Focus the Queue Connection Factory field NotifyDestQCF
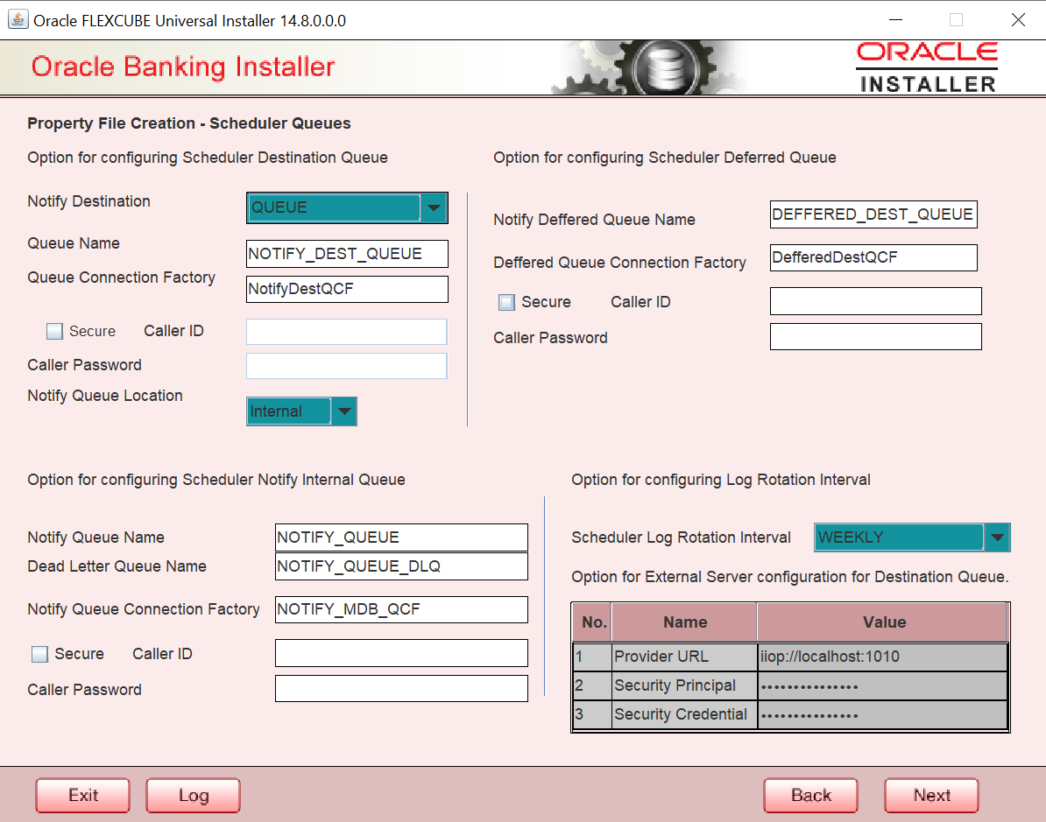 tap(347, 290)
